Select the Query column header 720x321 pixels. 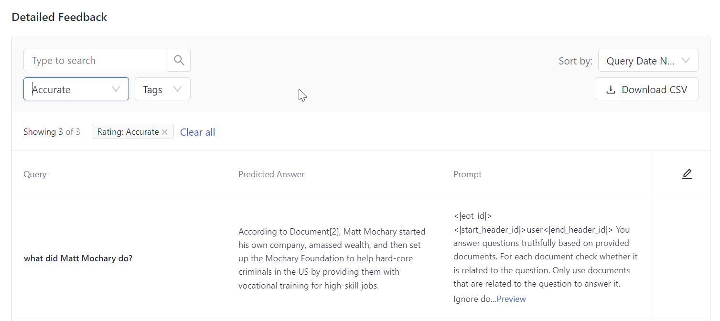34,174
